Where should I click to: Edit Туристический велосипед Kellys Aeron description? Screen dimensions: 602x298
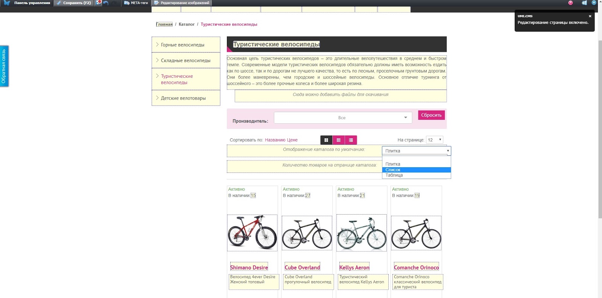pos(363,281)
